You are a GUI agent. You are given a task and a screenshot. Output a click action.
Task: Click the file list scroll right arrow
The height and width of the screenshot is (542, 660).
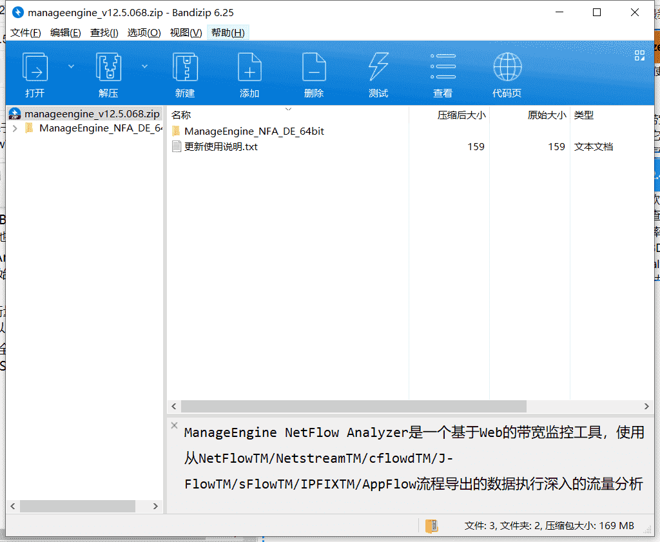(646, 407)
